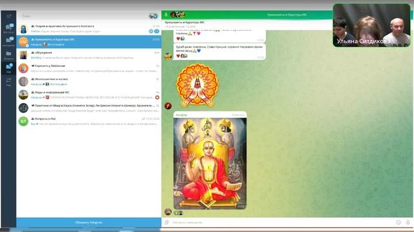Image resolution: width=414 pixels, height=232 pixels.
Task: Open the 'Вопросы к ЛШ' chat
Action: (89, 121)
